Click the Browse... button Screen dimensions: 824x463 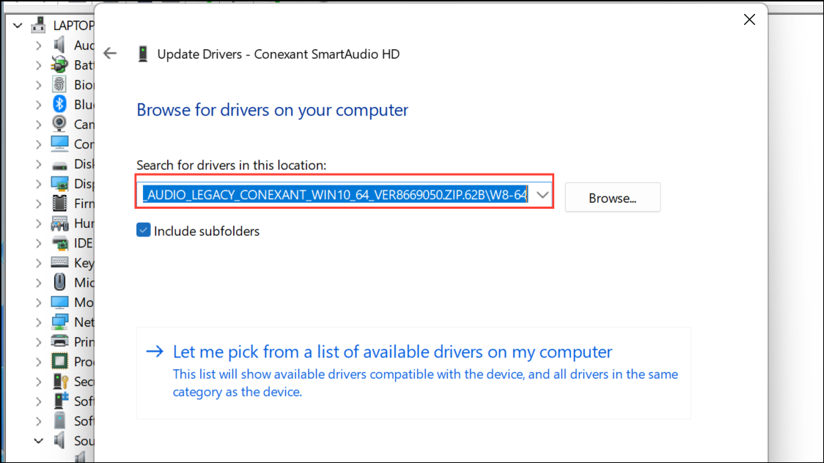613,198
